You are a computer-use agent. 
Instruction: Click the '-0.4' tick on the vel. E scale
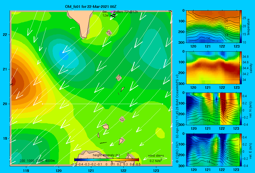245,166
